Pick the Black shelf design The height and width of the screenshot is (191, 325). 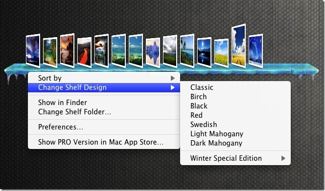tap(199, 106)
